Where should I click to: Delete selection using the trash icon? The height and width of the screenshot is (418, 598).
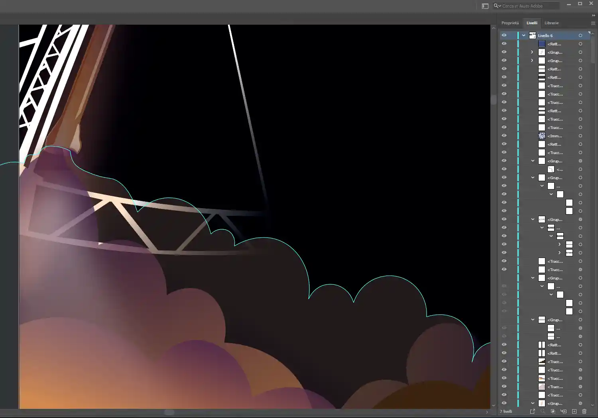[584, 411]
